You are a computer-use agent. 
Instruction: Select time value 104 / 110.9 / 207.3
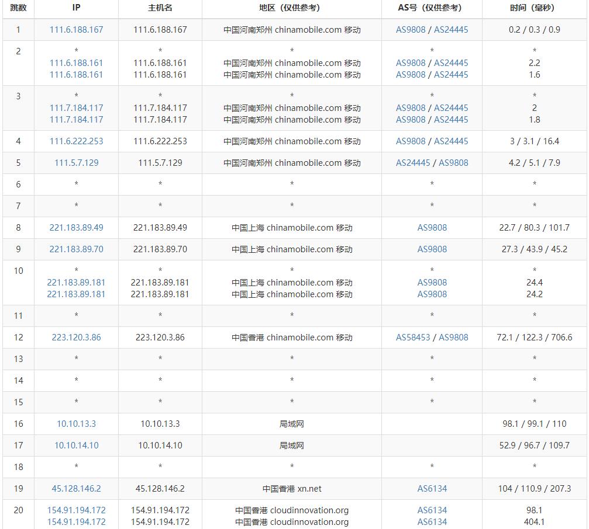tap(535, 489)
